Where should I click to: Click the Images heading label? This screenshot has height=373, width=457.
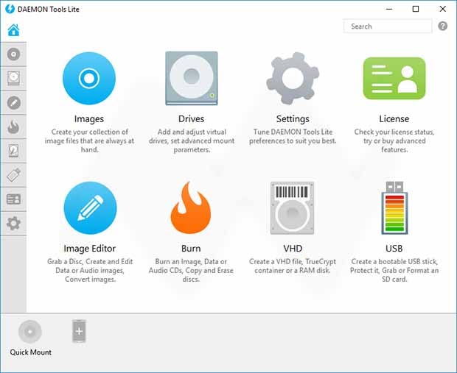pyautogui.click(x=89, y=118)
